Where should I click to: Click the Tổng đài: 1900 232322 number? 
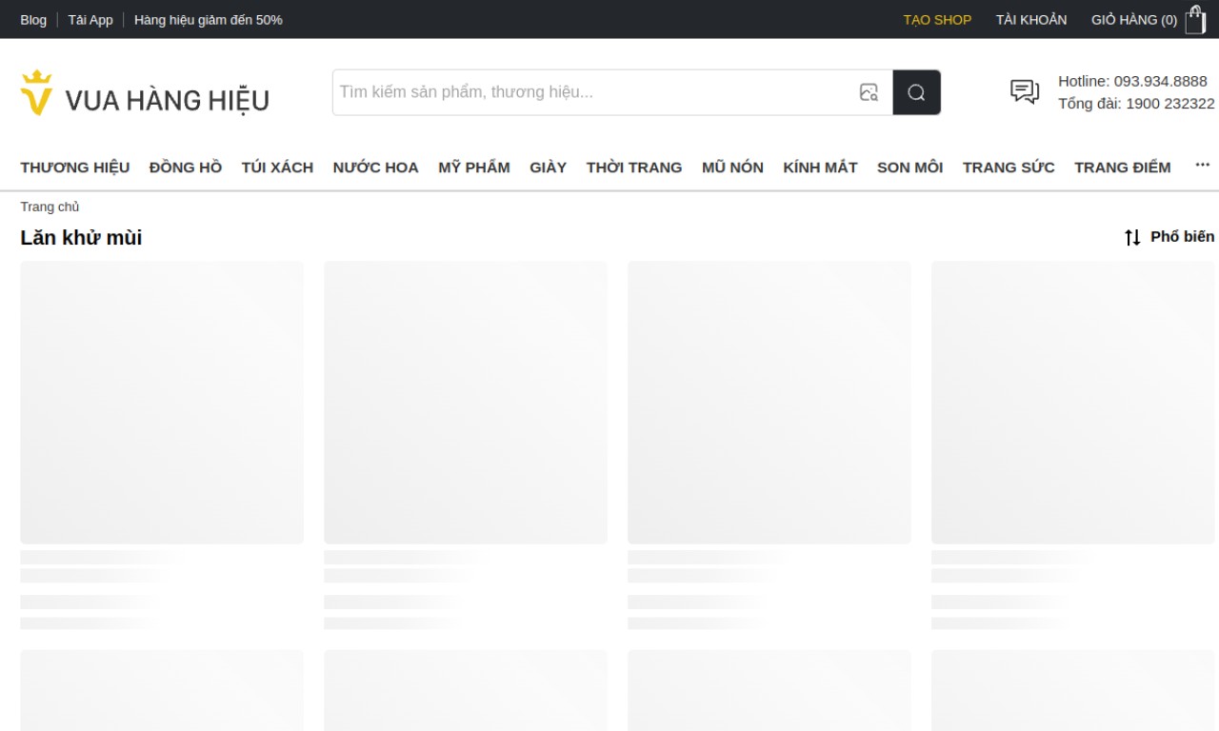coord(1136,104)
